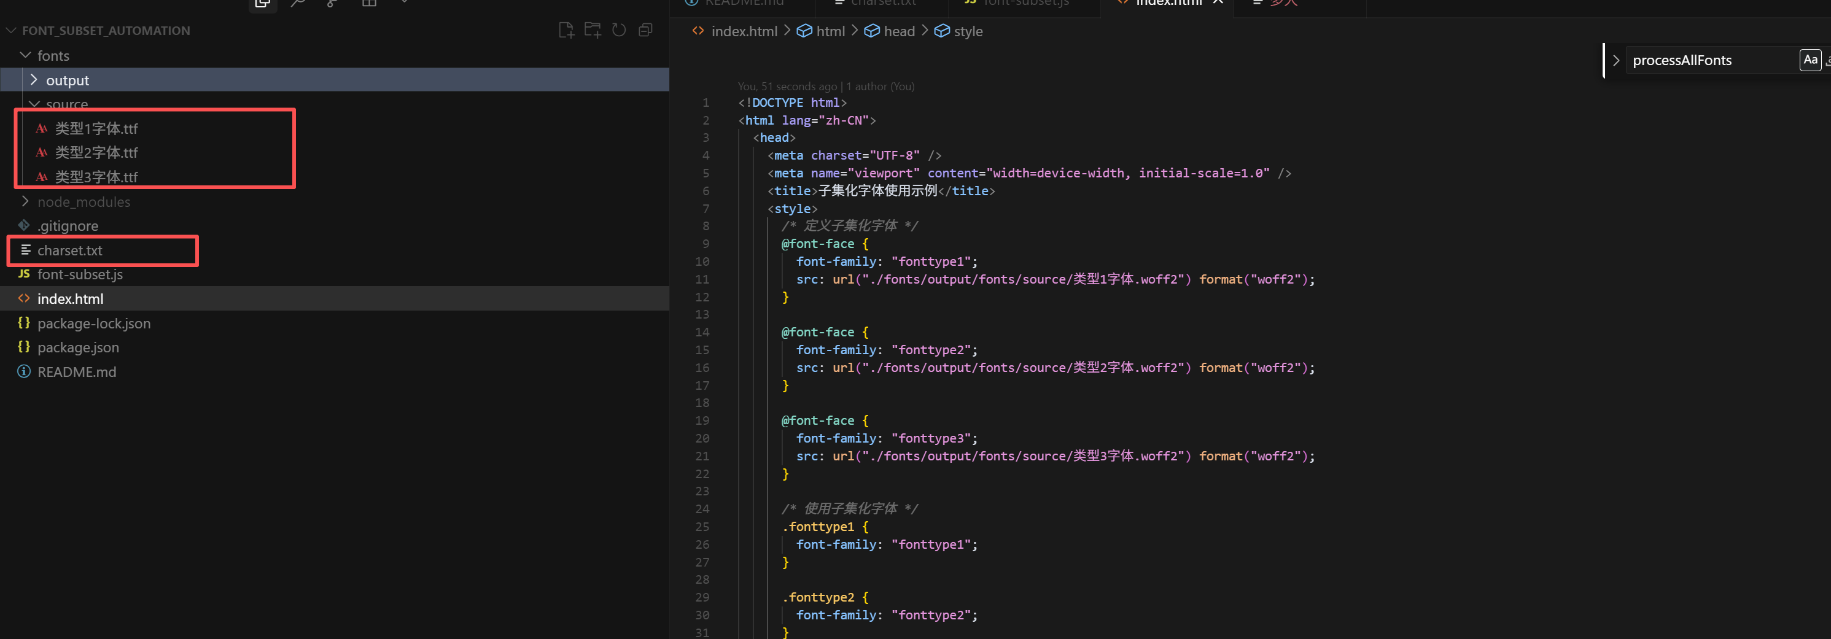Screen dimensions: 1831x639
Task: Click index.html in the breadcrumb path
Action: (744, 31)
